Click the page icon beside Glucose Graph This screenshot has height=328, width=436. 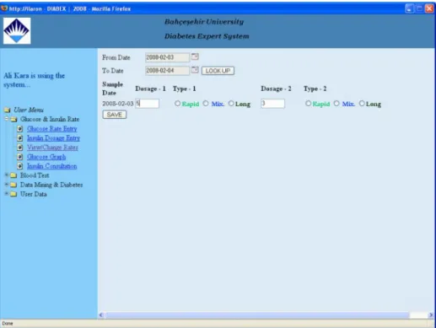[x=20, y=157]
